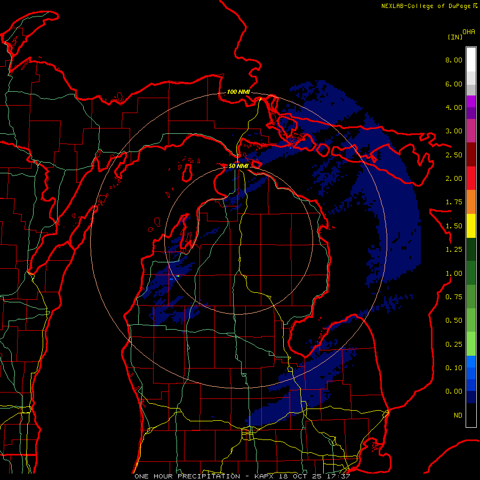Select the 1.50 legend value
Image resolution: width=480 pixels, height=480 pixels.
tap(454, 226)
